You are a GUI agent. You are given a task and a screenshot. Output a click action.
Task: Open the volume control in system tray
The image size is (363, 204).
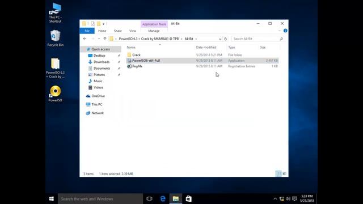pyautogui.click(x=288, y=199)
